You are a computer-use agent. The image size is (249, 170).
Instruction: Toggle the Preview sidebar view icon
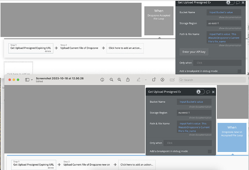coord(27,80)
